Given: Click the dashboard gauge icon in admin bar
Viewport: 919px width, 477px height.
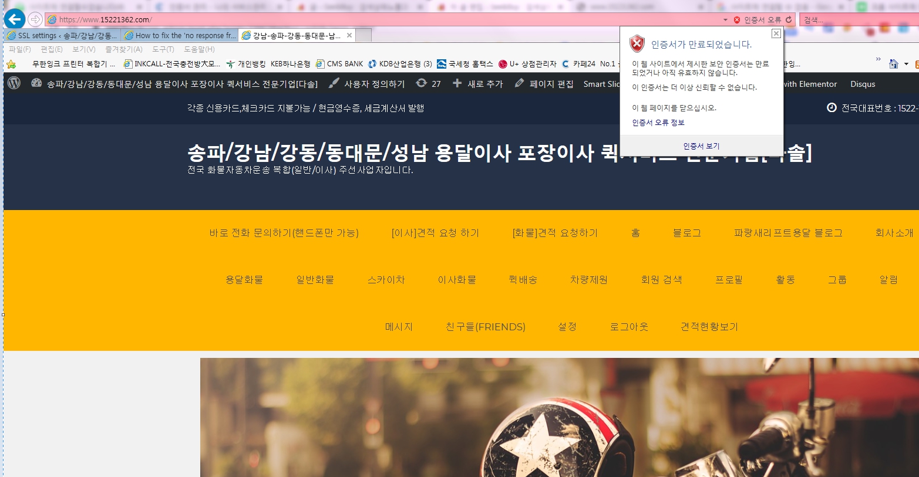Looking at the screenshot, I should pos(36,83).
